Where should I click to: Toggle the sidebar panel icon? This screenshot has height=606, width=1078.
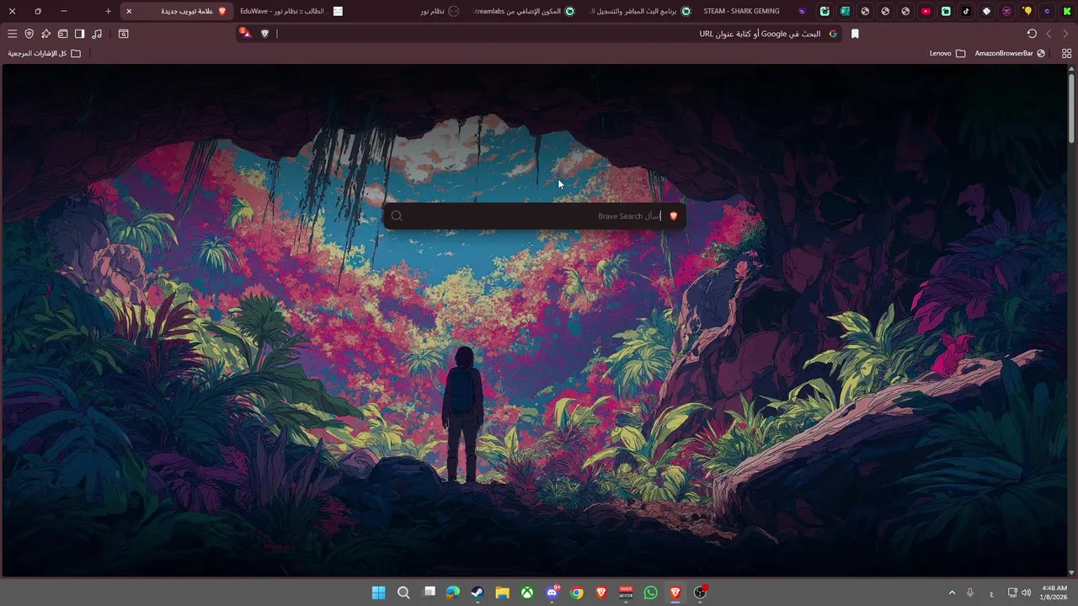click(x=80, y=34)
